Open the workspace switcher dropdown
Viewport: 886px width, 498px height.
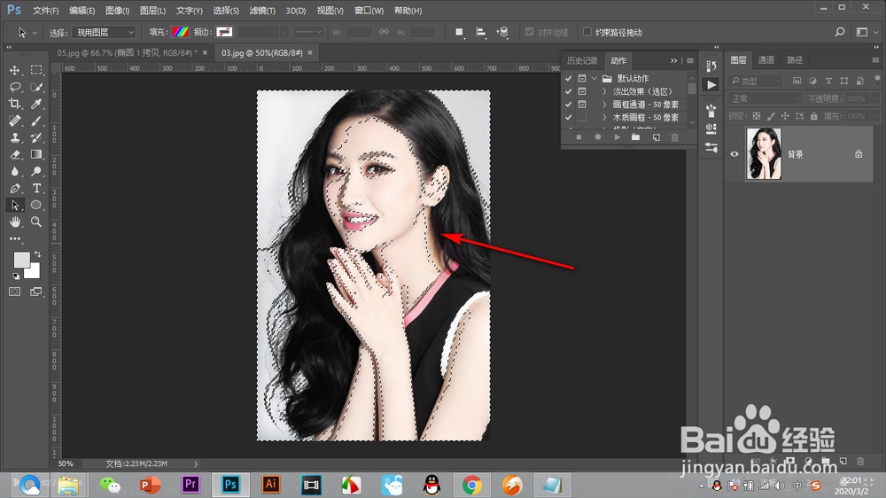point(867,32)
